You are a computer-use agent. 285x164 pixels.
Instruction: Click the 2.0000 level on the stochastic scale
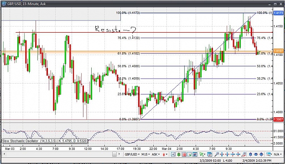279,144
